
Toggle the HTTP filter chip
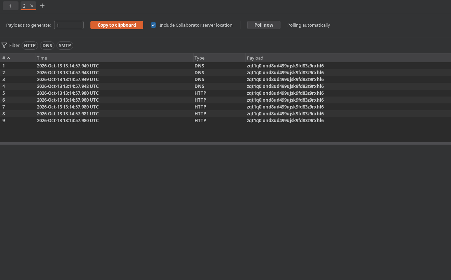[30, 46]
